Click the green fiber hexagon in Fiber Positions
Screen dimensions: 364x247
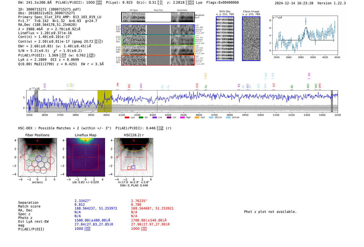pyautogui.click(x=32, y=158)
